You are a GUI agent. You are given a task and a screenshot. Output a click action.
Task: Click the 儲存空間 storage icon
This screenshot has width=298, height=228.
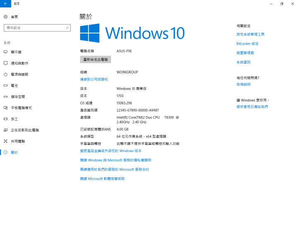(5, 97)
